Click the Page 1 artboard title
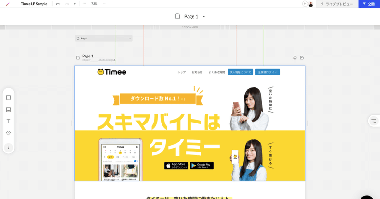Image resolution: width=380 pixels, height=199 pixels. point(88,56)
